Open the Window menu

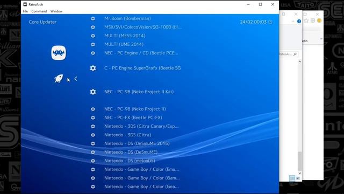click(56, 11)
